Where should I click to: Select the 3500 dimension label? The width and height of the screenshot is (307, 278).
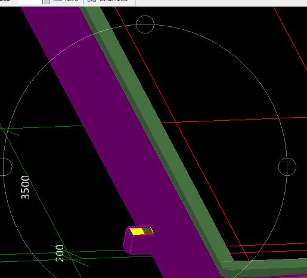click(25, 187)
